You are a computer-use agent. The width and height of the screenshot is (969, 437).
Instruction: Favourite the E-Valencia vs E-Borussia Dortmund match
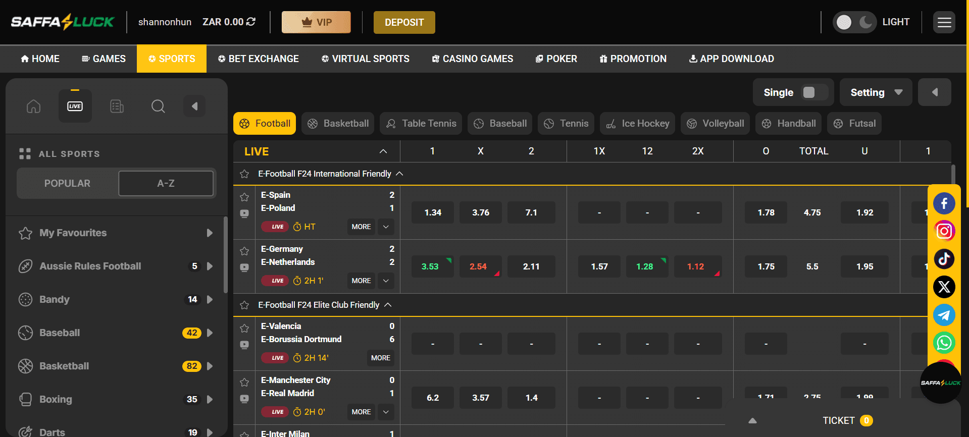click(x=244, y=328)
